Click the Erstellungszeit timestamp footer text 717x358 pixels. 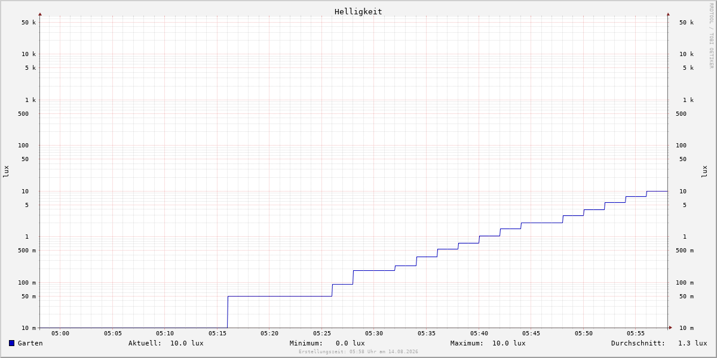[358, 352]
